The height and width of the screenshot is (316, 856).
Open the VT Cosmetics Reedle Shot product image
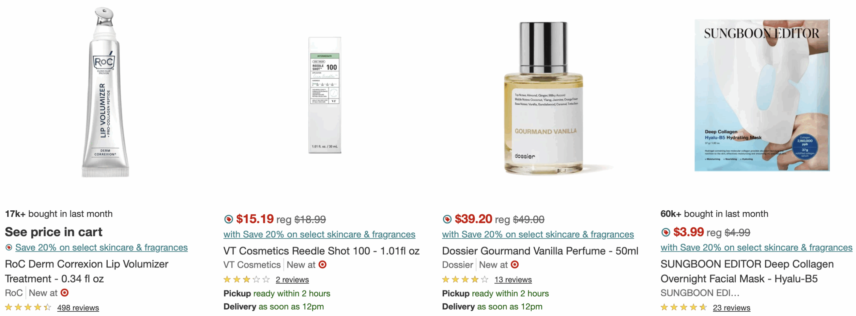[324, 95]
